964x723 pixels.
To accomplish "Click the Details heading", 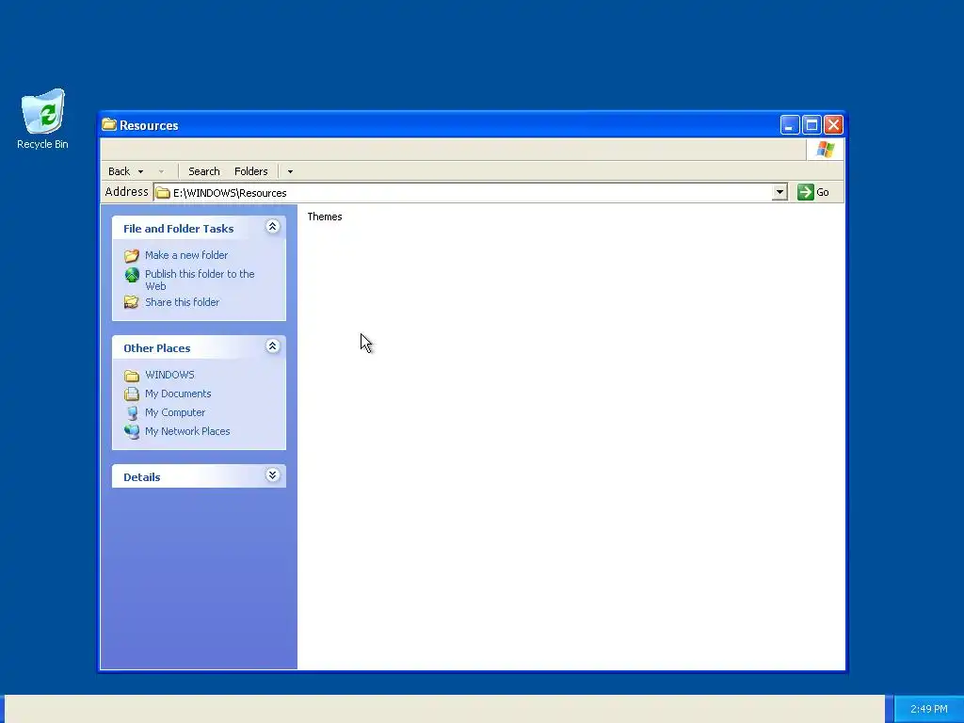I will 141,477.
